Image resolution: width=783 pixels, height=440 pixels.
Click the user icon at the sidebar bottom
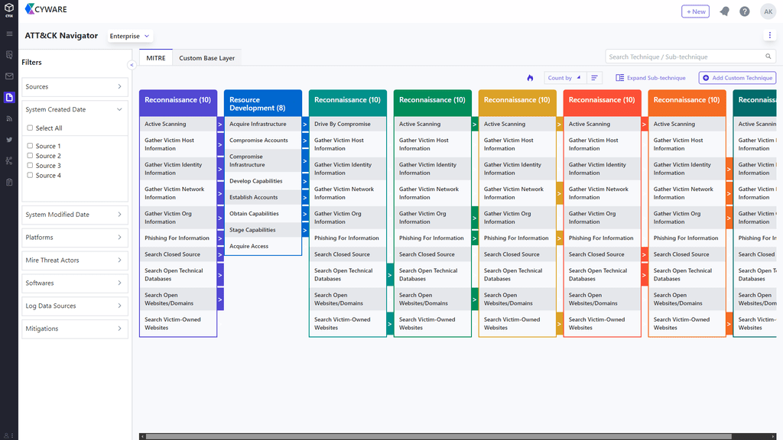(x=6, y=435)
